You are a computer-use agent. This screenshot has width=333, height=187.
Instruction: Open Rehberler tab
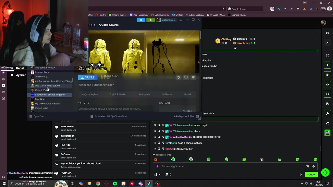167,94
